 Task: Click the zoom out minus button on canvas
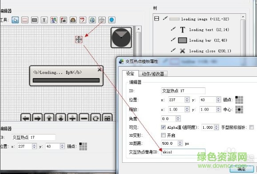click(x=84, y=118)
